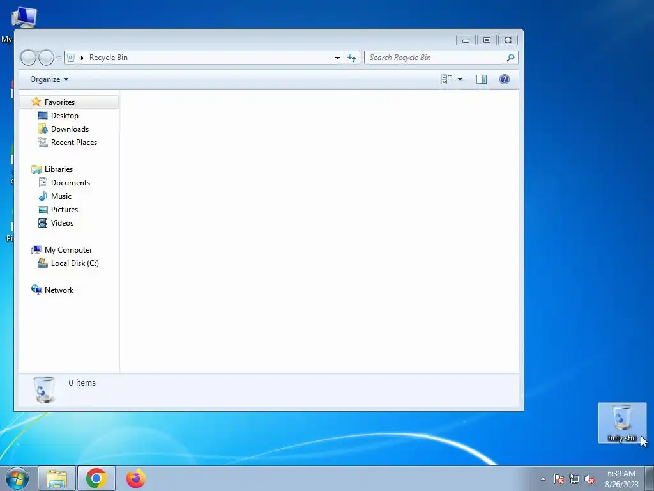Select Libraries in the navigation pane
This screenshot has height=491, width=654.
[x=58, y=169]
